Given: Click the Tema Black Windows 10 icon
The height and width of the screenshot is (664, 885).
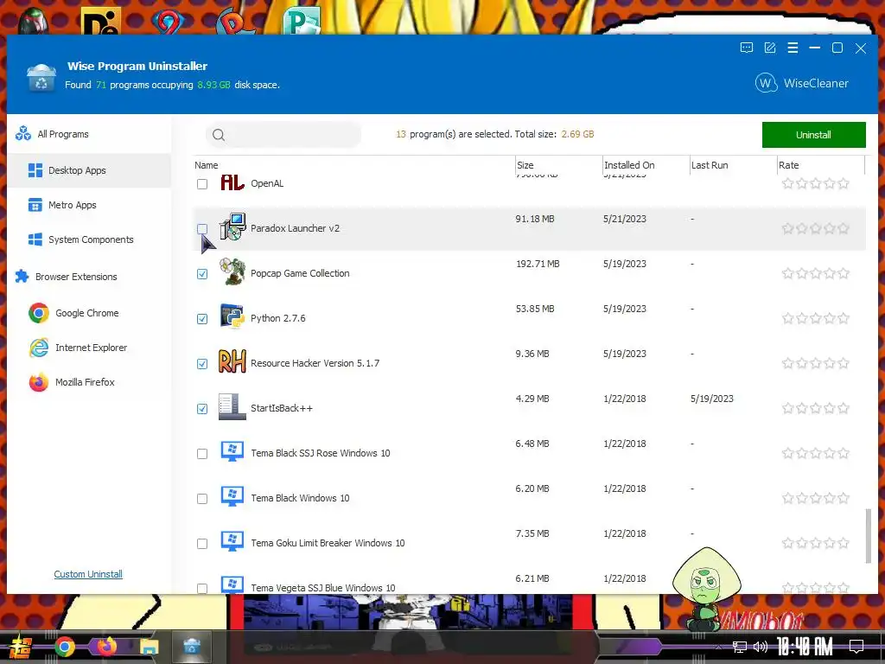Looking at the screenshot, I should click(232, 497).
